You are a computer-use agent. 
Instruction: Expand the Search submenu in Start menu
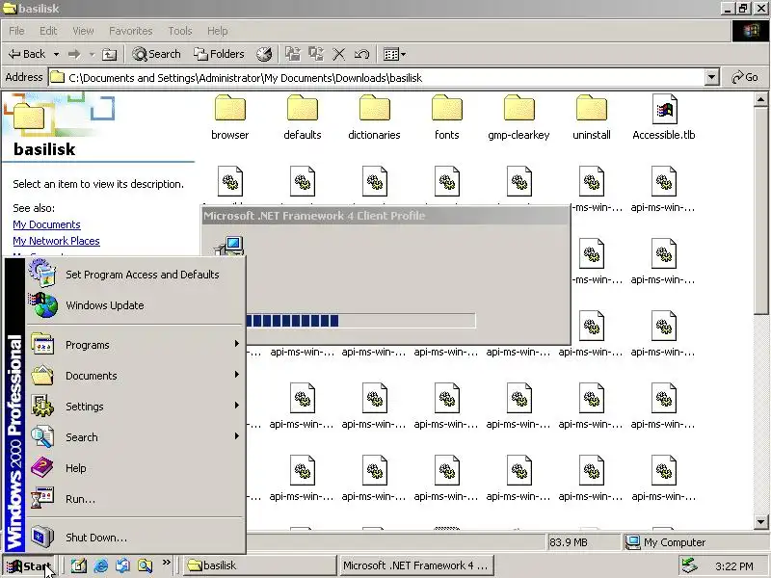[136, 437]
